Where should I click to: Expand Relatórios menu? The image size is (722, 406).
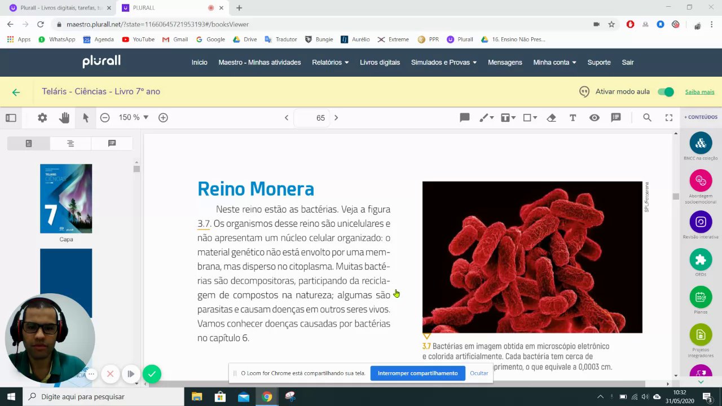pyautogui.click(x=330, y=62)
